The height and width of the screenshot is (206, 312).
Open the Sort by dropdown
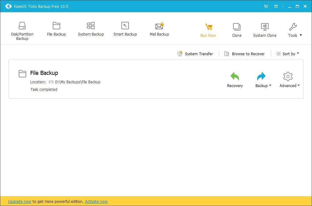(288, 54)
